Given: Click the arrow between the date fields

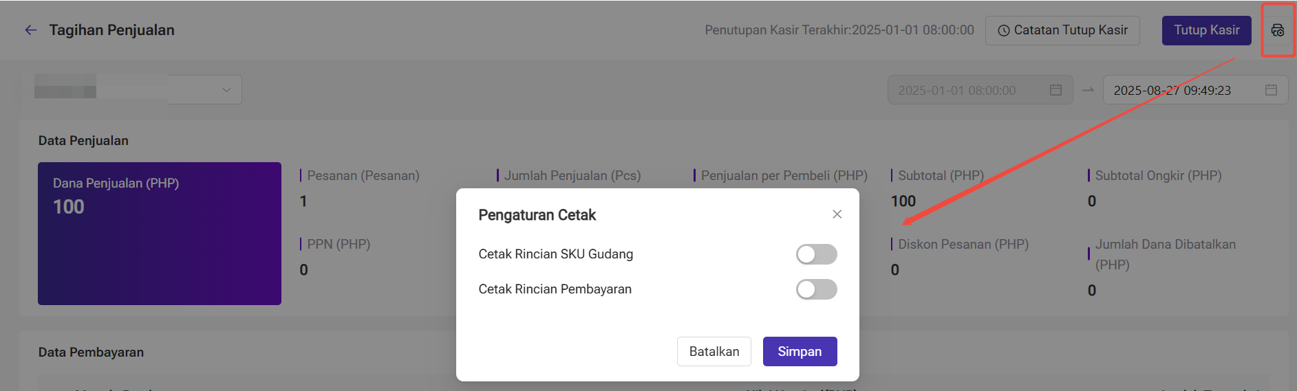Looking at the screenshot, I should click(1088, 90).
